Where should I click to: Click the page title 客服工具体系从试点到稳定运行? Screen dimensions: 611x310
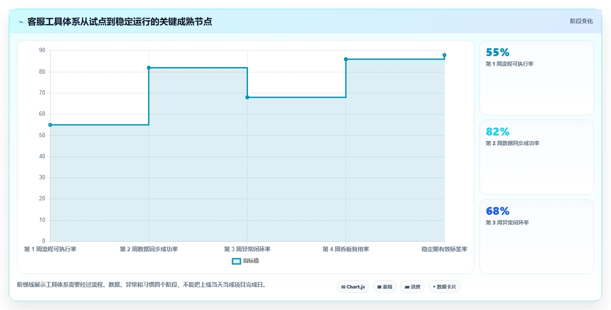click(x=120, y=21)
